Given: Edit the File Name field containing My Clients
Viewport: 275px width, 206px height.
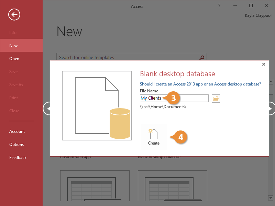Looking at the screenshot, I should [x=174, y=98].
